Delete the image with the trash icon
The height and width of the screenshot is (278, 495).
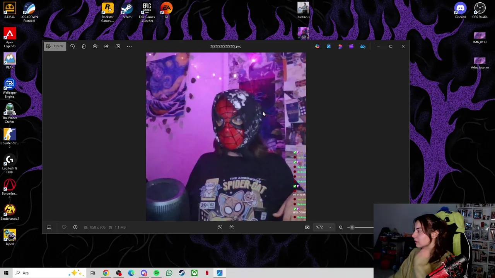[84, 46]
